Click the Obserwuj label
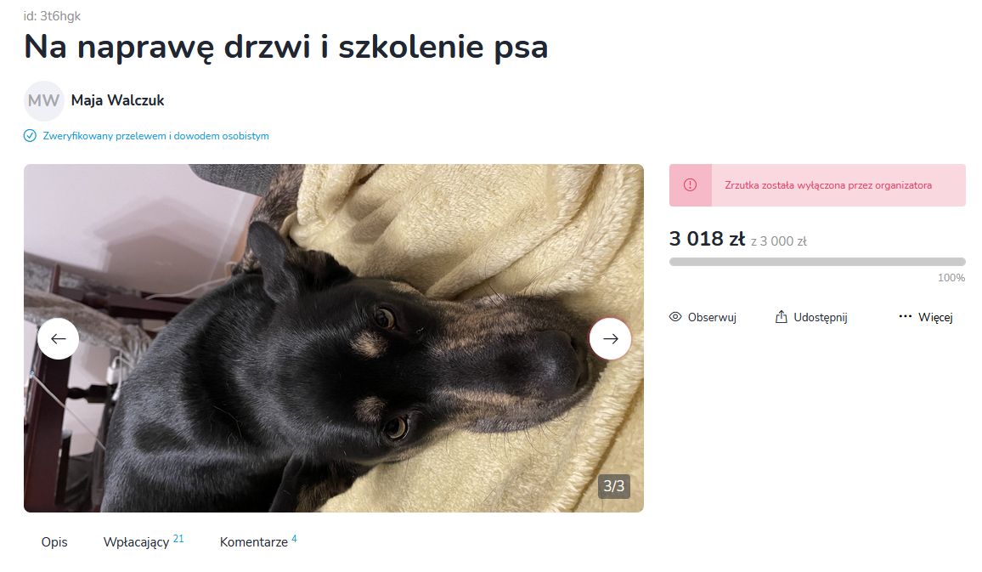The height and width of the screenshot is (572, 982). tap(712, 317)
